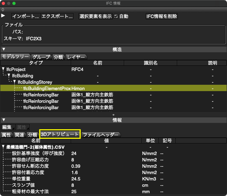
Task: Switch to the グループ tab
Action: [x=41, y=57]
